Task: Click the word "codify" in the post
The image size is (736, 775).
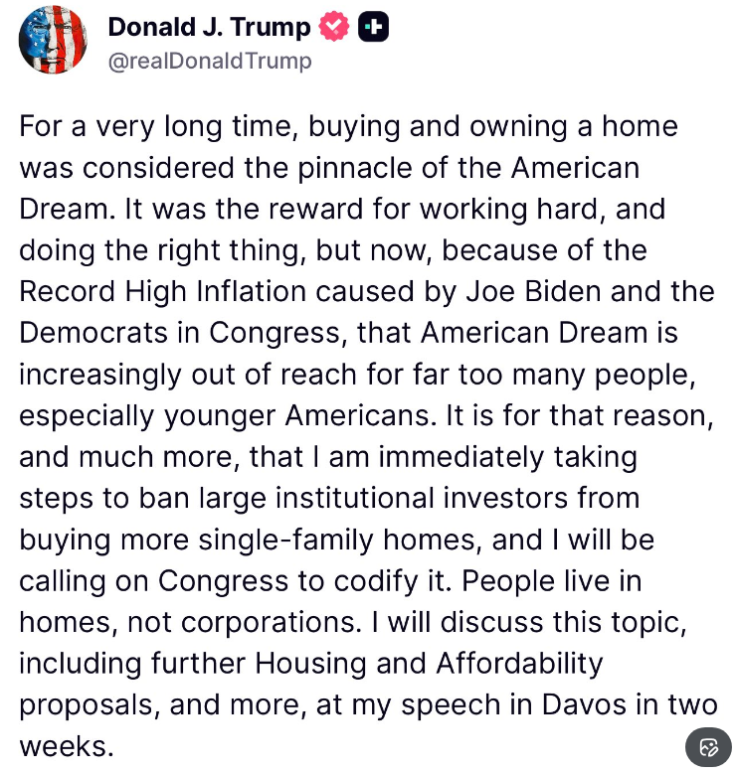Action: (x=387, y=579)
